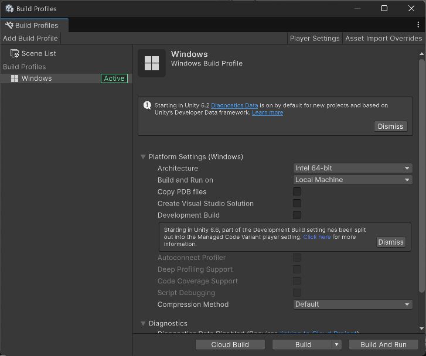Open the Architecture dropdown
426x356 pixels.
353,168
